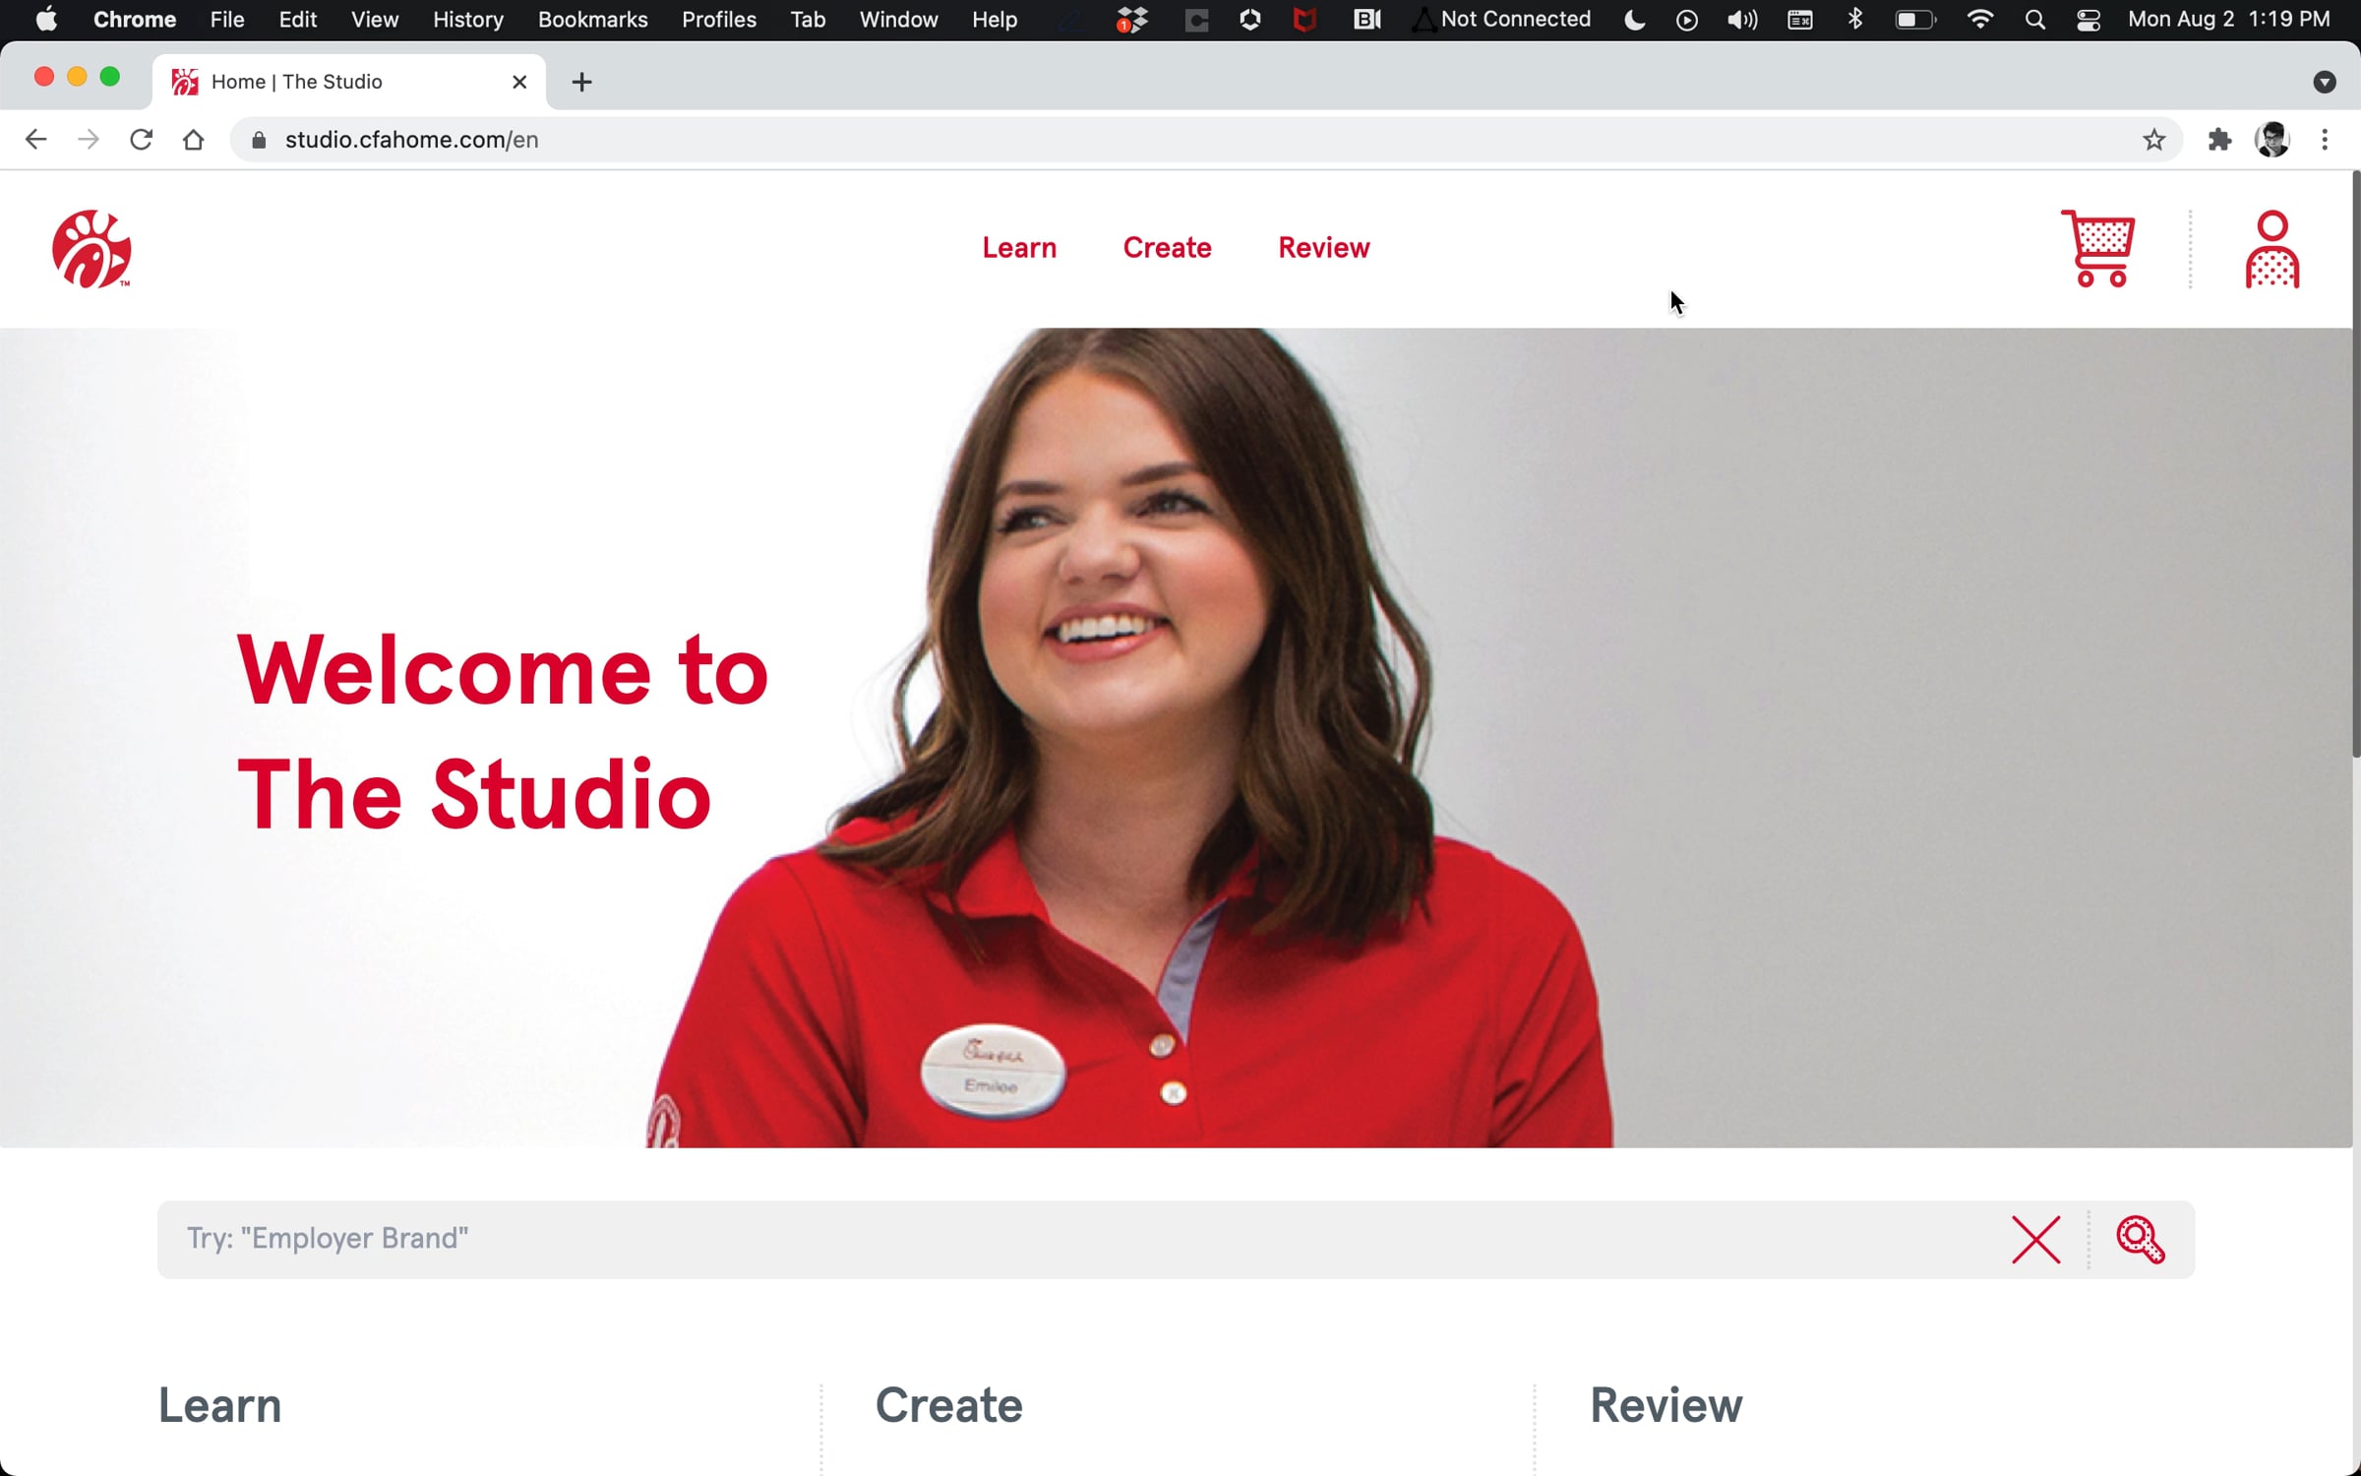The image size is (2361, 1476).
Task: Click the user profile account icon
Action: 2271,249
